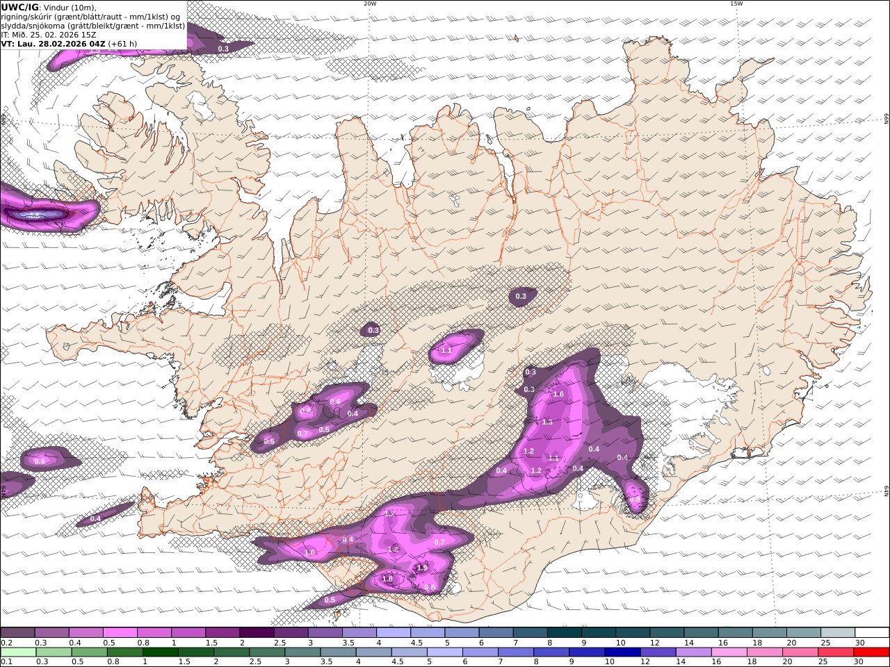Click the 0.8 value on the southeast glacier patch
Screen dimensions: 890x667
tap(635, 500)
